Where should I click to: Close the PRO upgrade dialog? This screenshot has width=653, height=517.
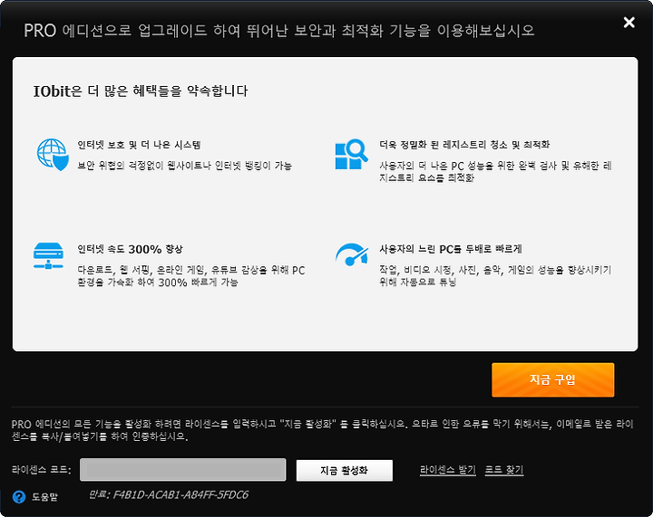point(629,22)
